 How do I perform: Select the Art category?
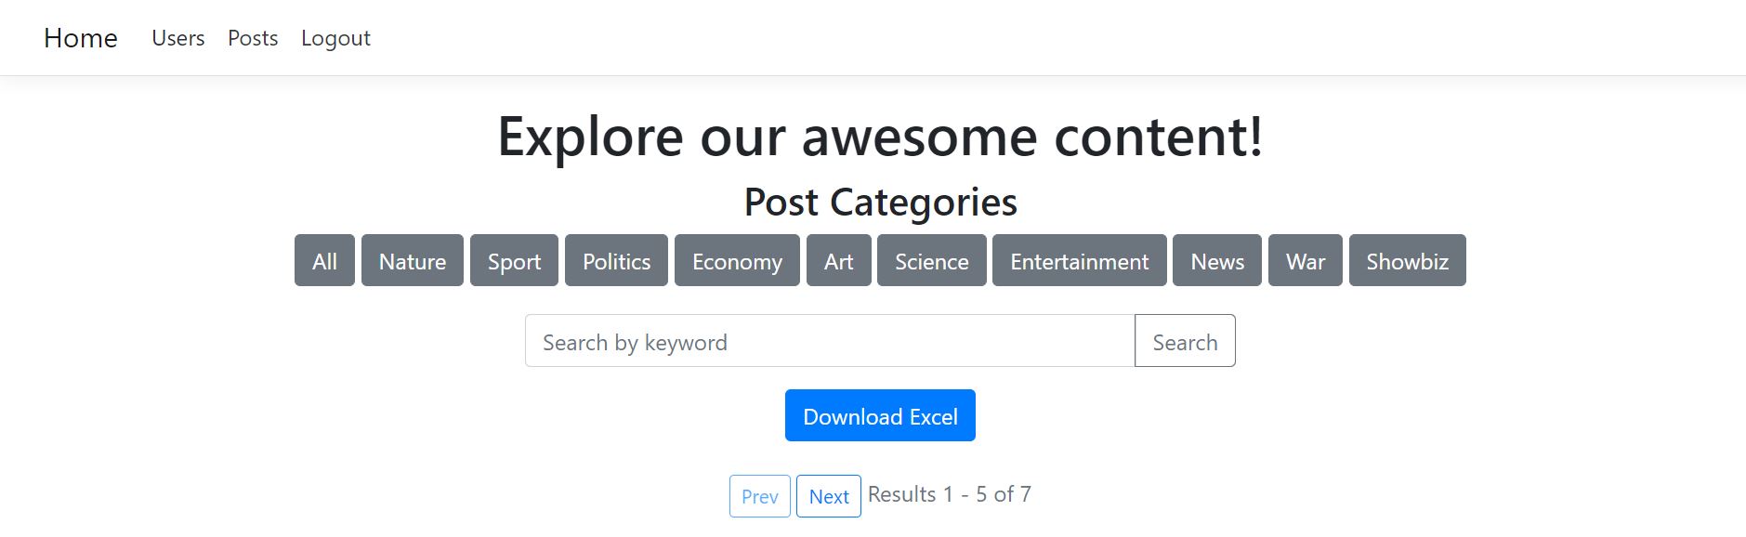(x=838, y=261)
